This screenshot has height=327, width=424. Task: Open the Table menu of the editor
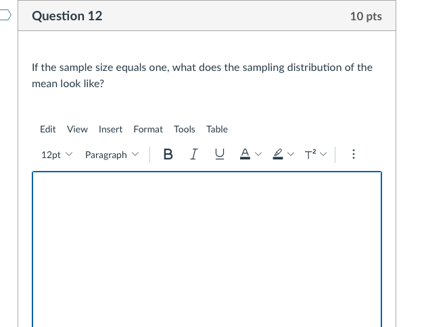point(217,129)
